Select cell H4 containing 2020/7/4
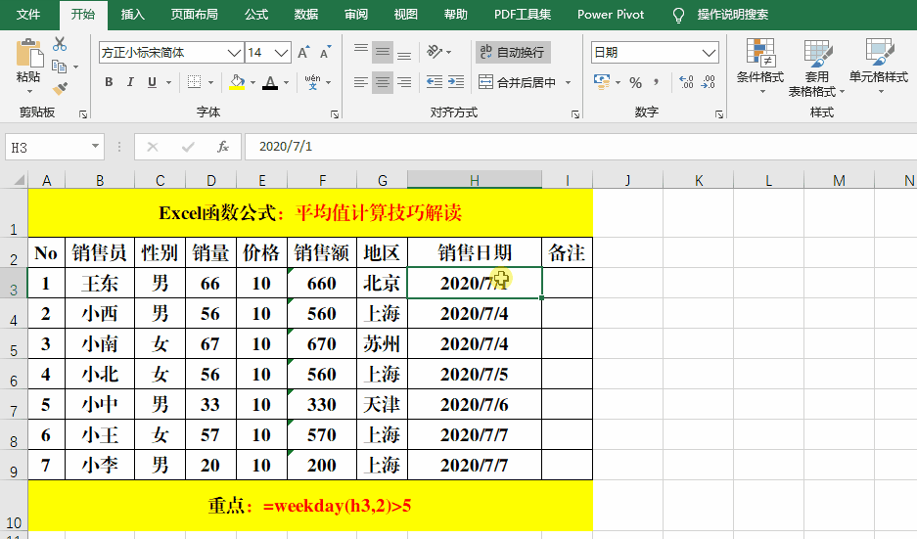This screenshot has height=539, width=917. (475, 313)
